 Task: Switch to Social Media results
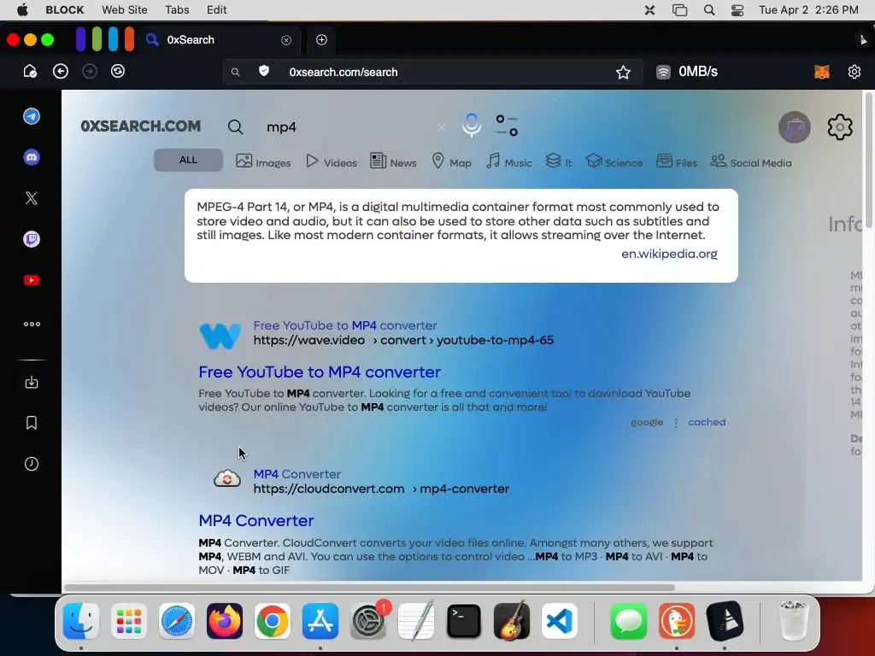tap(750, 161)
